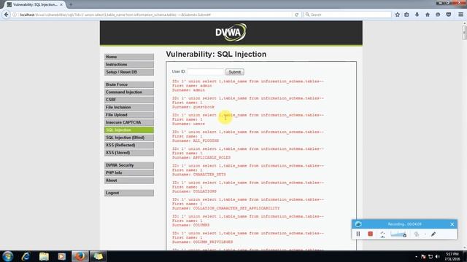Click the browser Search box
Image resolution: width=467 pixels, height=262 pixels.
pyautogui.click(x=347, y=15)
